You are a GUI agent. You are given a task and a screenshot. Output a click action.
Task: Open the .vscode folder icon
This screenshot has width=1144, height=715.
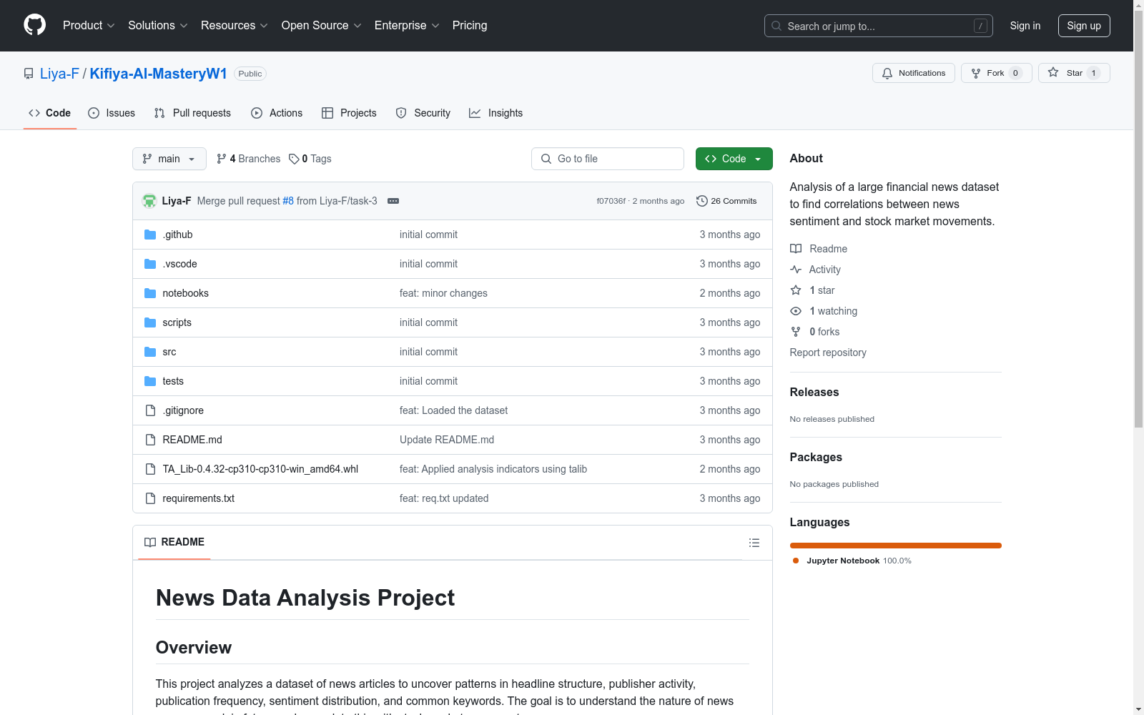(x=150, y=264)
